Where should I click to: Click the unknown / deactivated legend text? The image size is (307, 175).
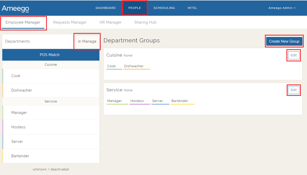point(51,169)
